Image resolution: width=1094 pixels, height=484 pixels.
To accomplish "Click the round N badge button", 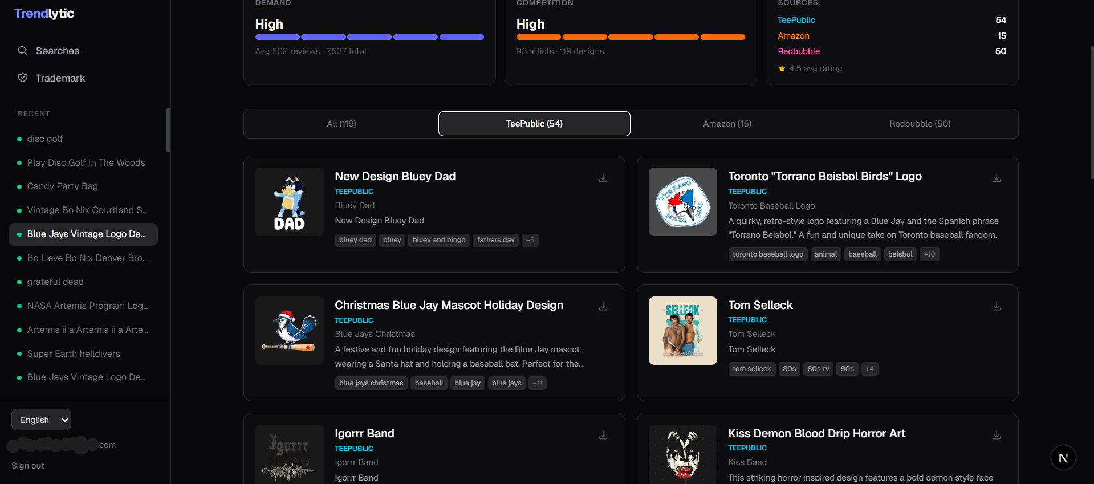I will click(1063, 458).
